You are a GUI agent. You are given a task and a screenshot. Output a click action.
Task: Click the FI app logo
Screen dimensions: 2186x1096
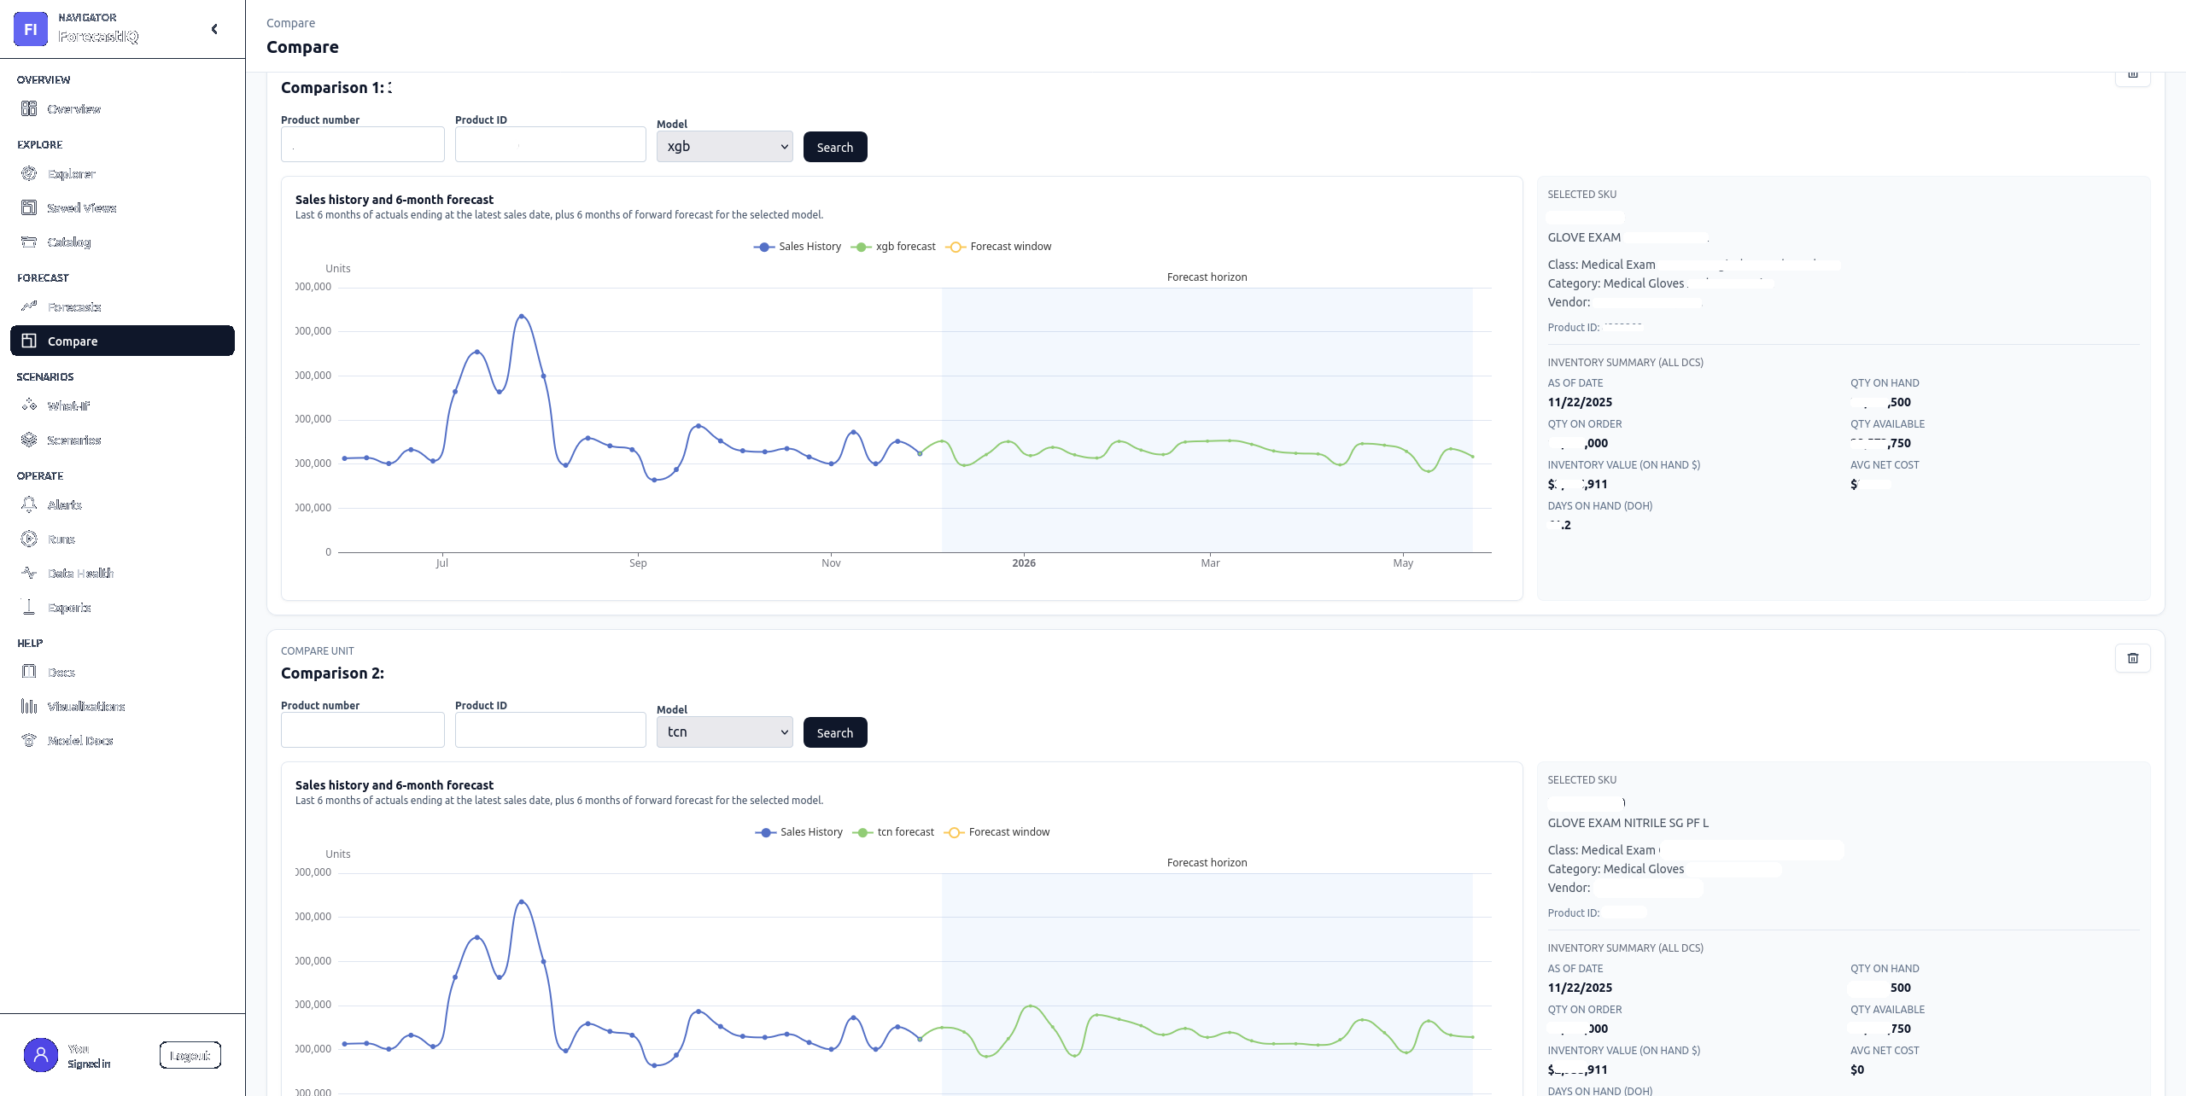tap(30, 29)
